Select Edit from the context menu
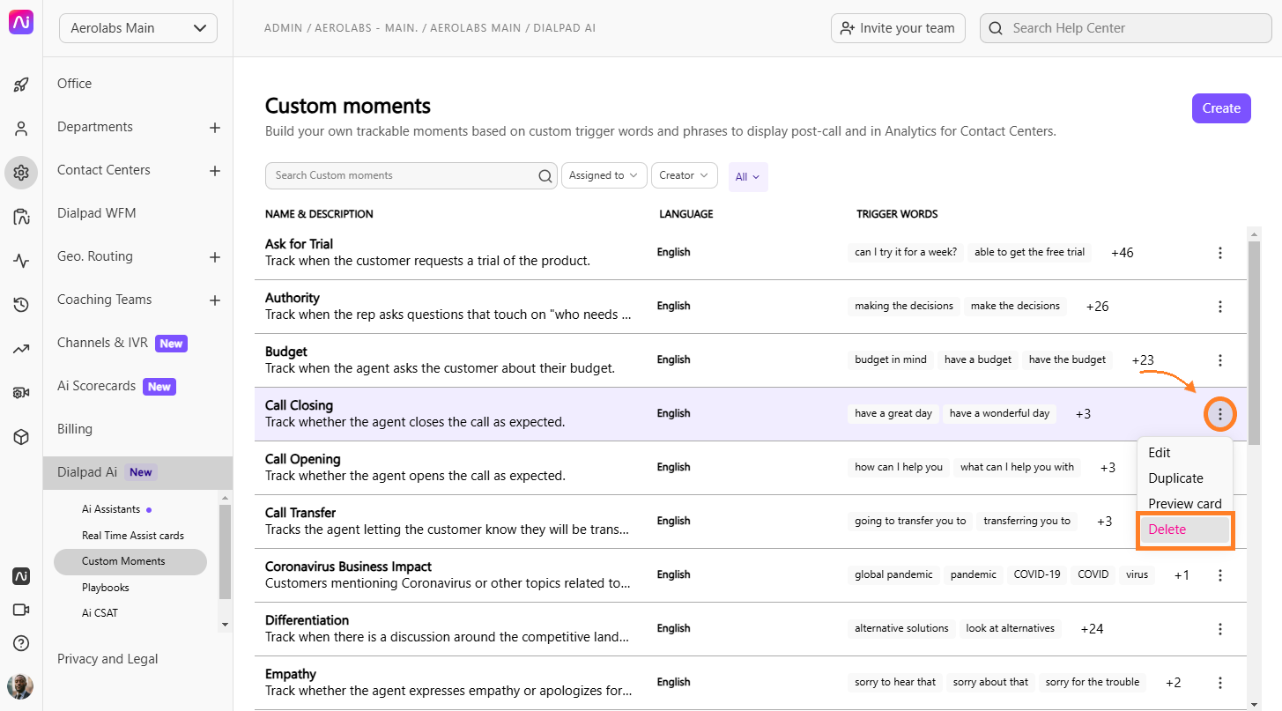 click(x=1160, y=453)
